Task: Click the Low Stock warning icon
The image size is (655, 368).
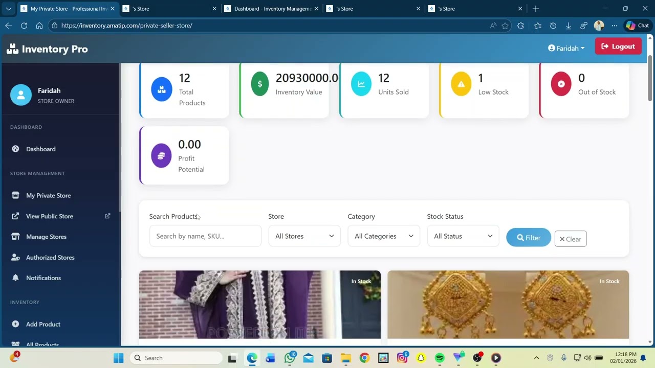Action: point(461,84)
